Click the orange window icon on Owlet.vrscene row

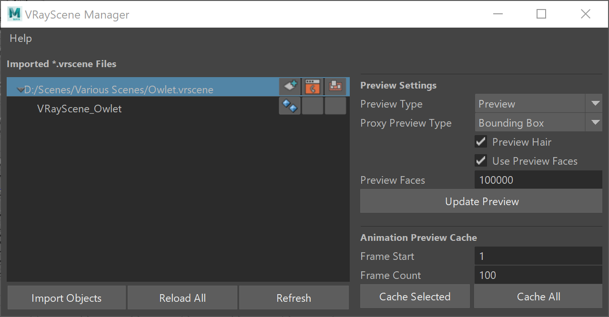point(313,87)
